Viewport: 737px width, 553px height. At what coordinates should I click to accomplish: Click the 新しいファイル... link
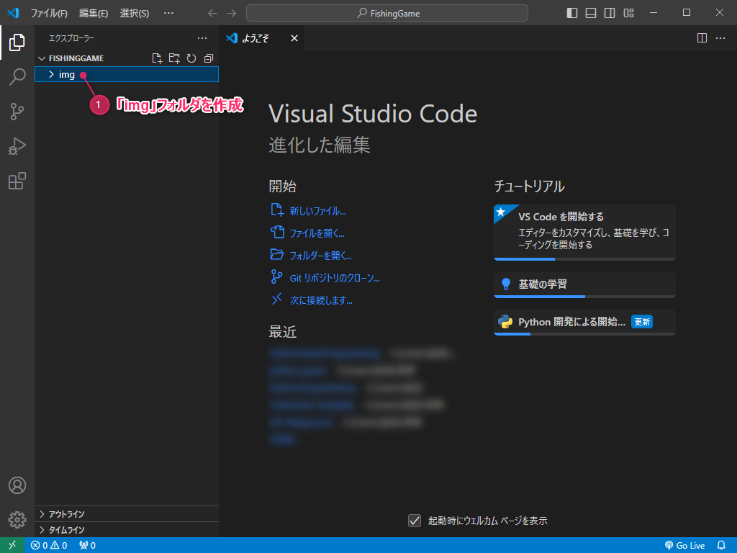(x=317, y=211)
